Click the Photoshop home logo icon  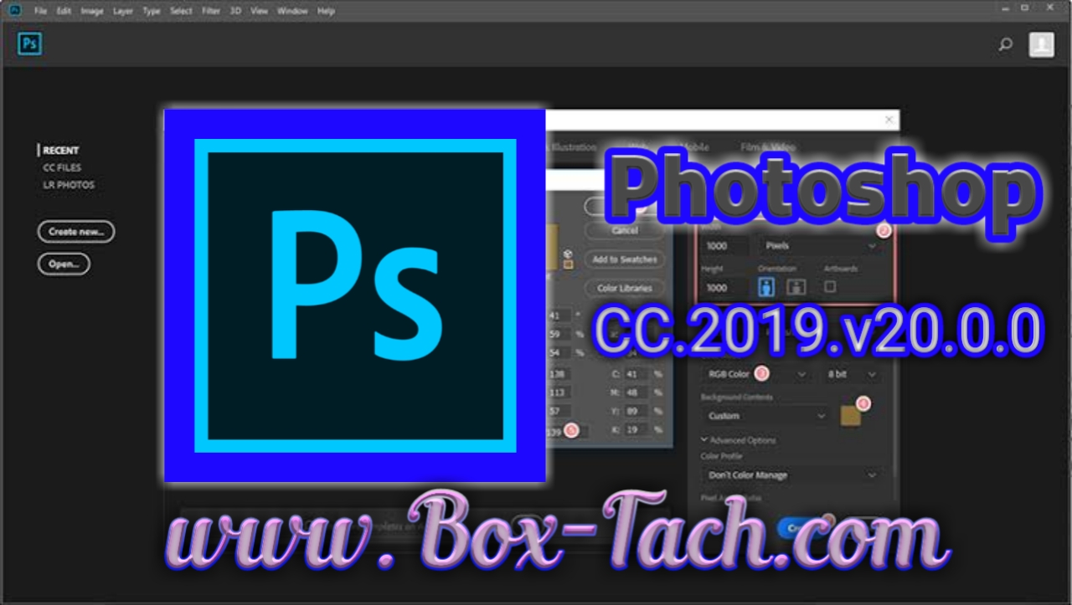click(29, 44)
